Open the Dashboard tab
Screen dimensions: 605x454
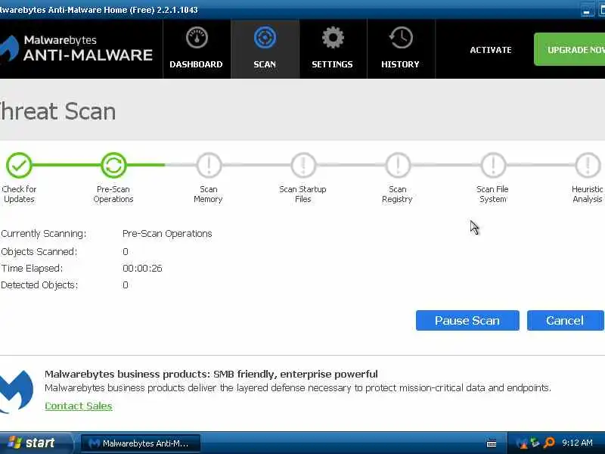(x=197, y=49)
